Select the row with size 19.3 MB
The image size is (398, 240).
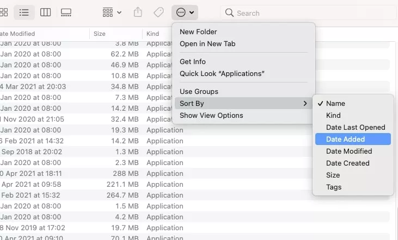pyautogui.click(x=195, y=130)
